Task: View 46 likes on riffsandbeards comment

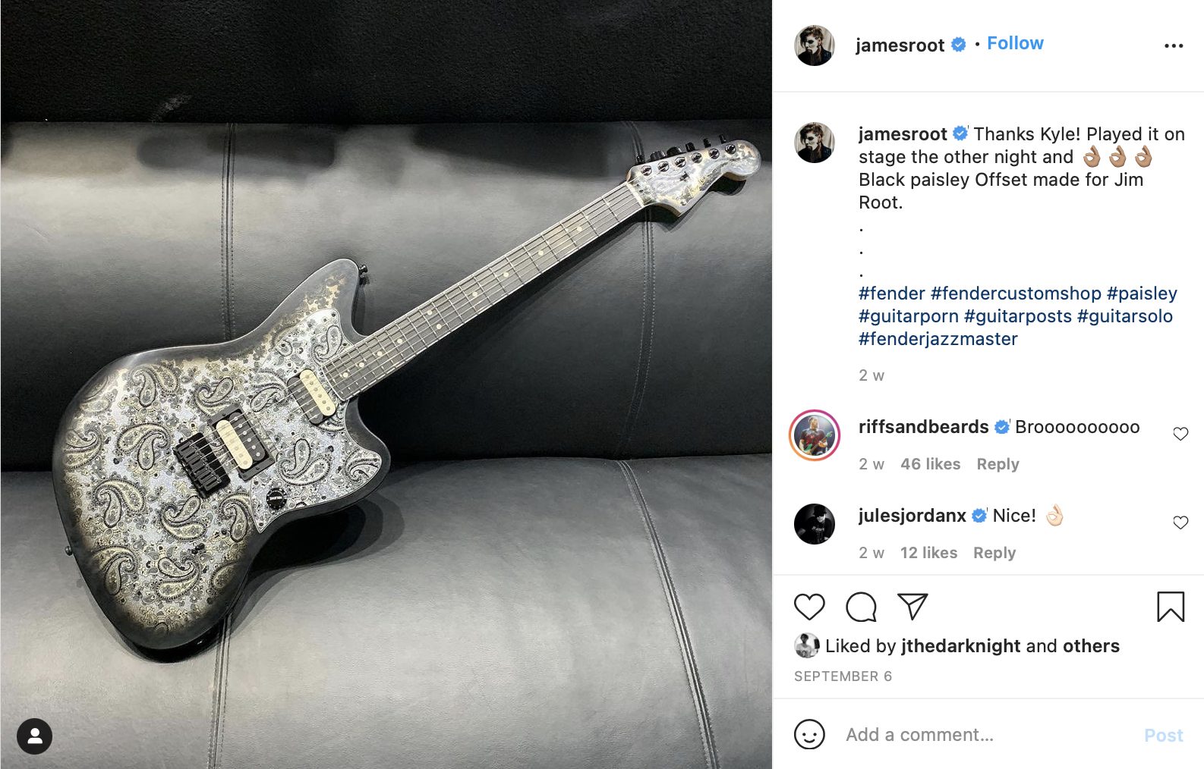Action: tap(930, 464)
